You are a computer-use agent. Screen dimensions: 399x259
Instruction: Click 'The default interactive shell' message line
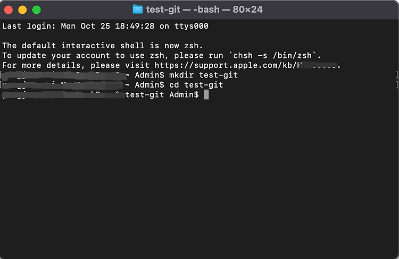tap(103, 46)
